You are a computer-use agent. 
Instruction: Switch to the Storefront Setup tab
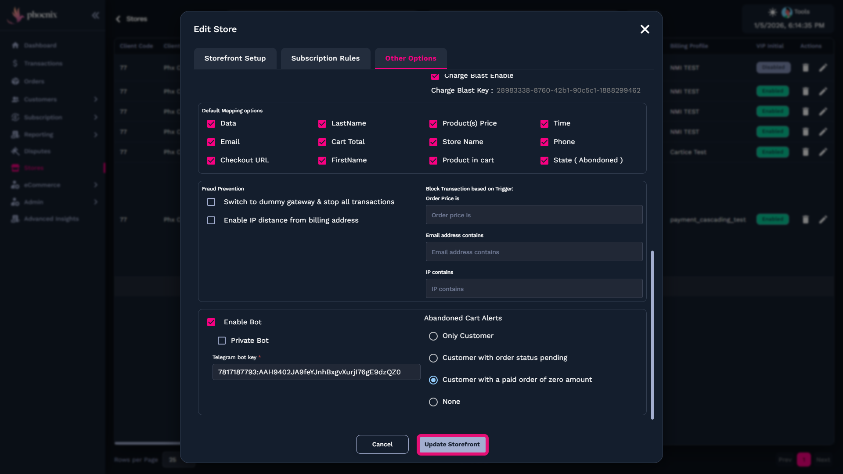coord(235,58)
